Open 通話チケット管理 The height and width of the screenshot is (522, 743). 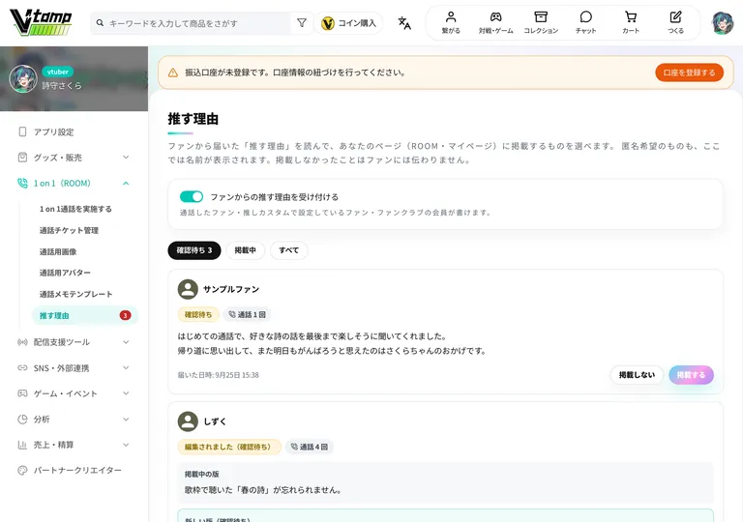click(x=69, y=230)
